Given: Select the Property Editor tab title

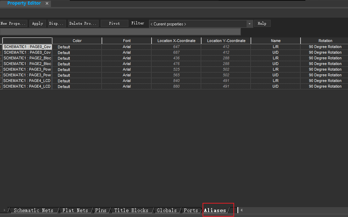Looking at the screenshot, I should tap(24, 3).
